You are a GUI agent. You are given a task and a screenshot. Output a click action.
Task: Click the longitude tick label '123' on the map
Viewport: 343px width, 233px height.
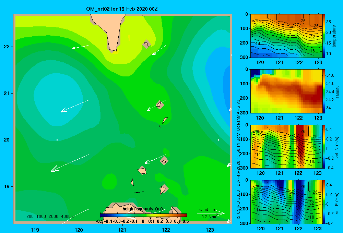click(x=210, y=230)
